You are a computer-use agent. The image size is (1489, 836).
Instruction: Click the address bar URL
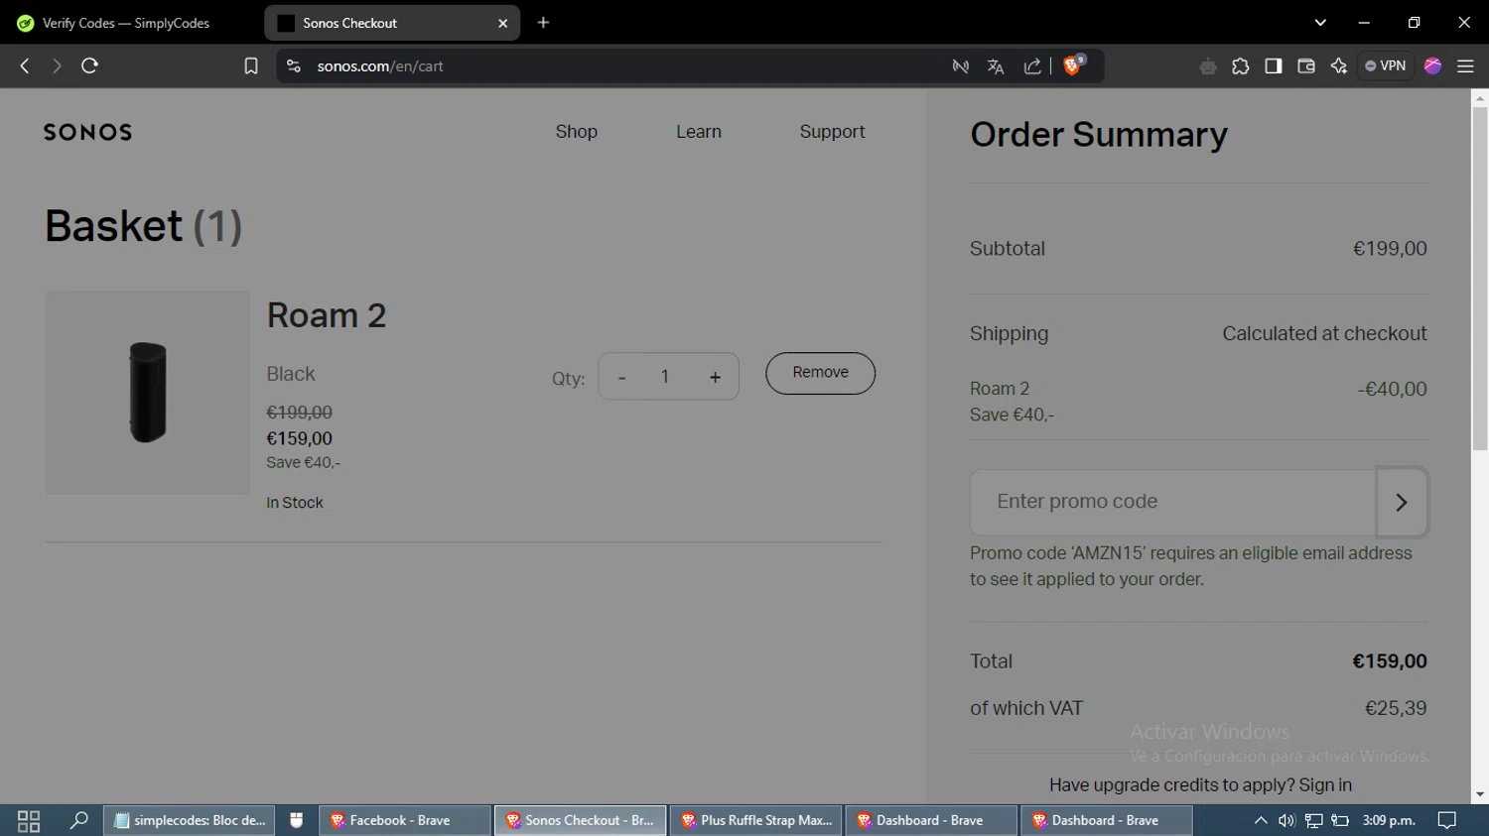pos(380,66)
